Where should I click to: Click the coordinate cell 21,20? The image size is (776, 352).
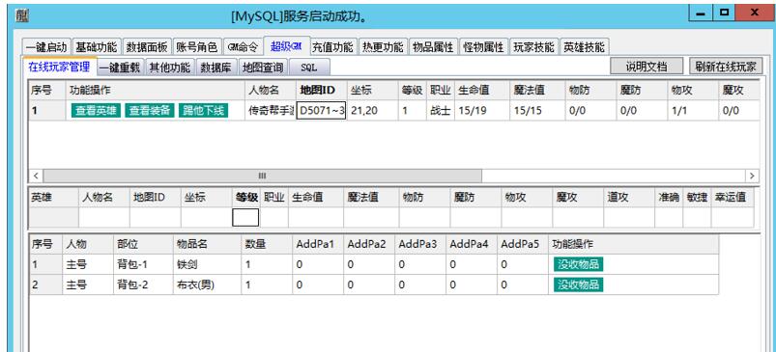pyautogui.click(x=373, y=111)
